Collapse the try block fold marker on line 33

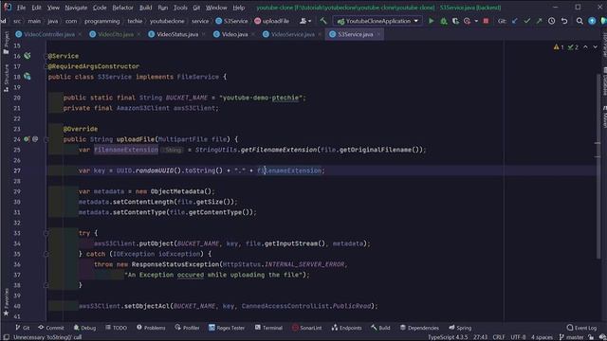[46, 233]
